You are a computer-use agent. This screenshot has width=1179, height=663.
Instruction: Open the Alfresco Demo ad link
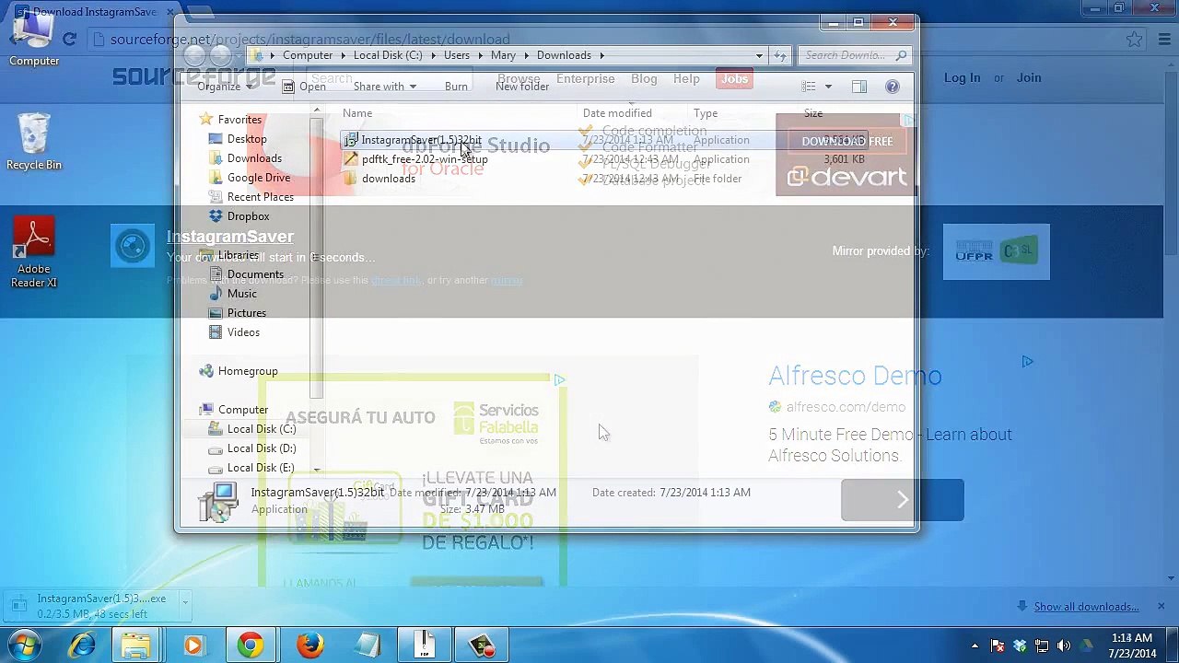(x=855, y=376)
